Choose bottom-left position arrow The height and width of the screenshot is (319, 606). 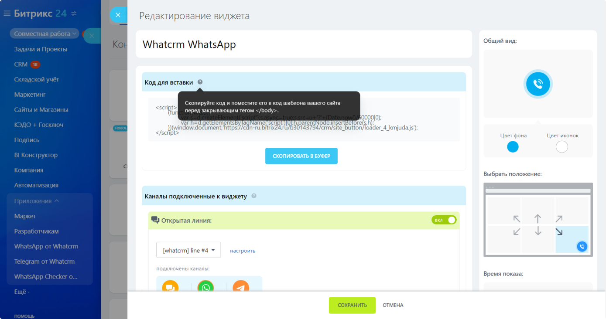tap(517, 231)
